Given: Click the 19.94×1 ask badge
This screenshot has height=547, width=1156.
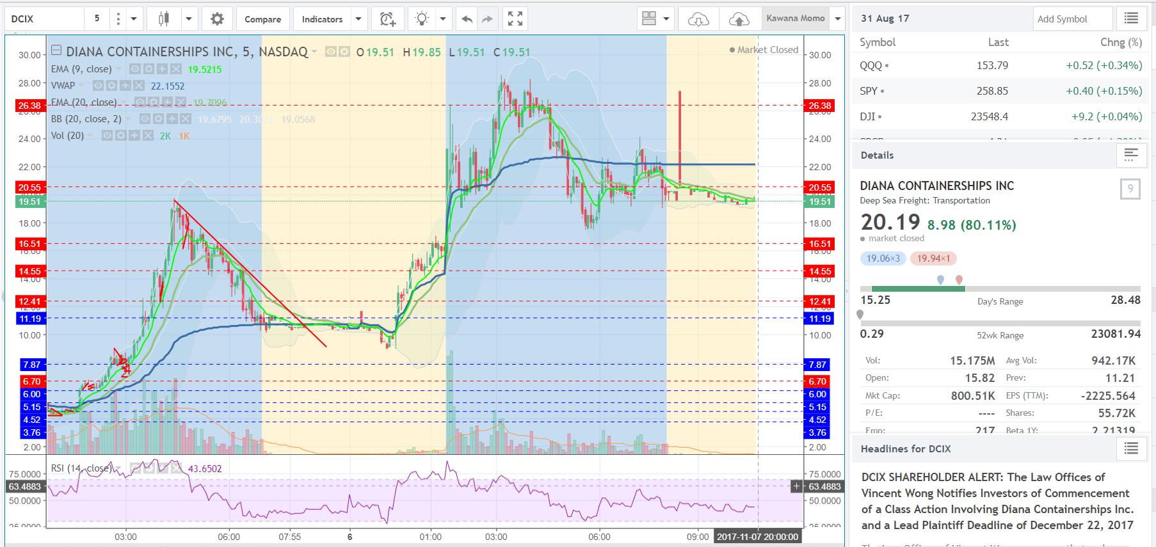Looking at the screenshot, I should [933, 258].
